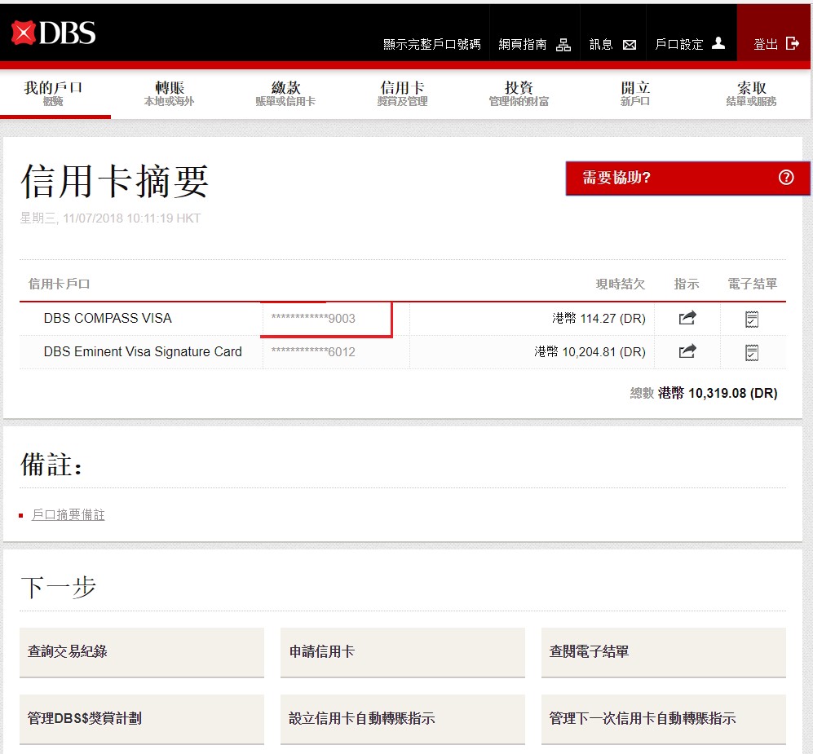Click 管理DBS$獎賞計劃 button

tap(142, 719)
